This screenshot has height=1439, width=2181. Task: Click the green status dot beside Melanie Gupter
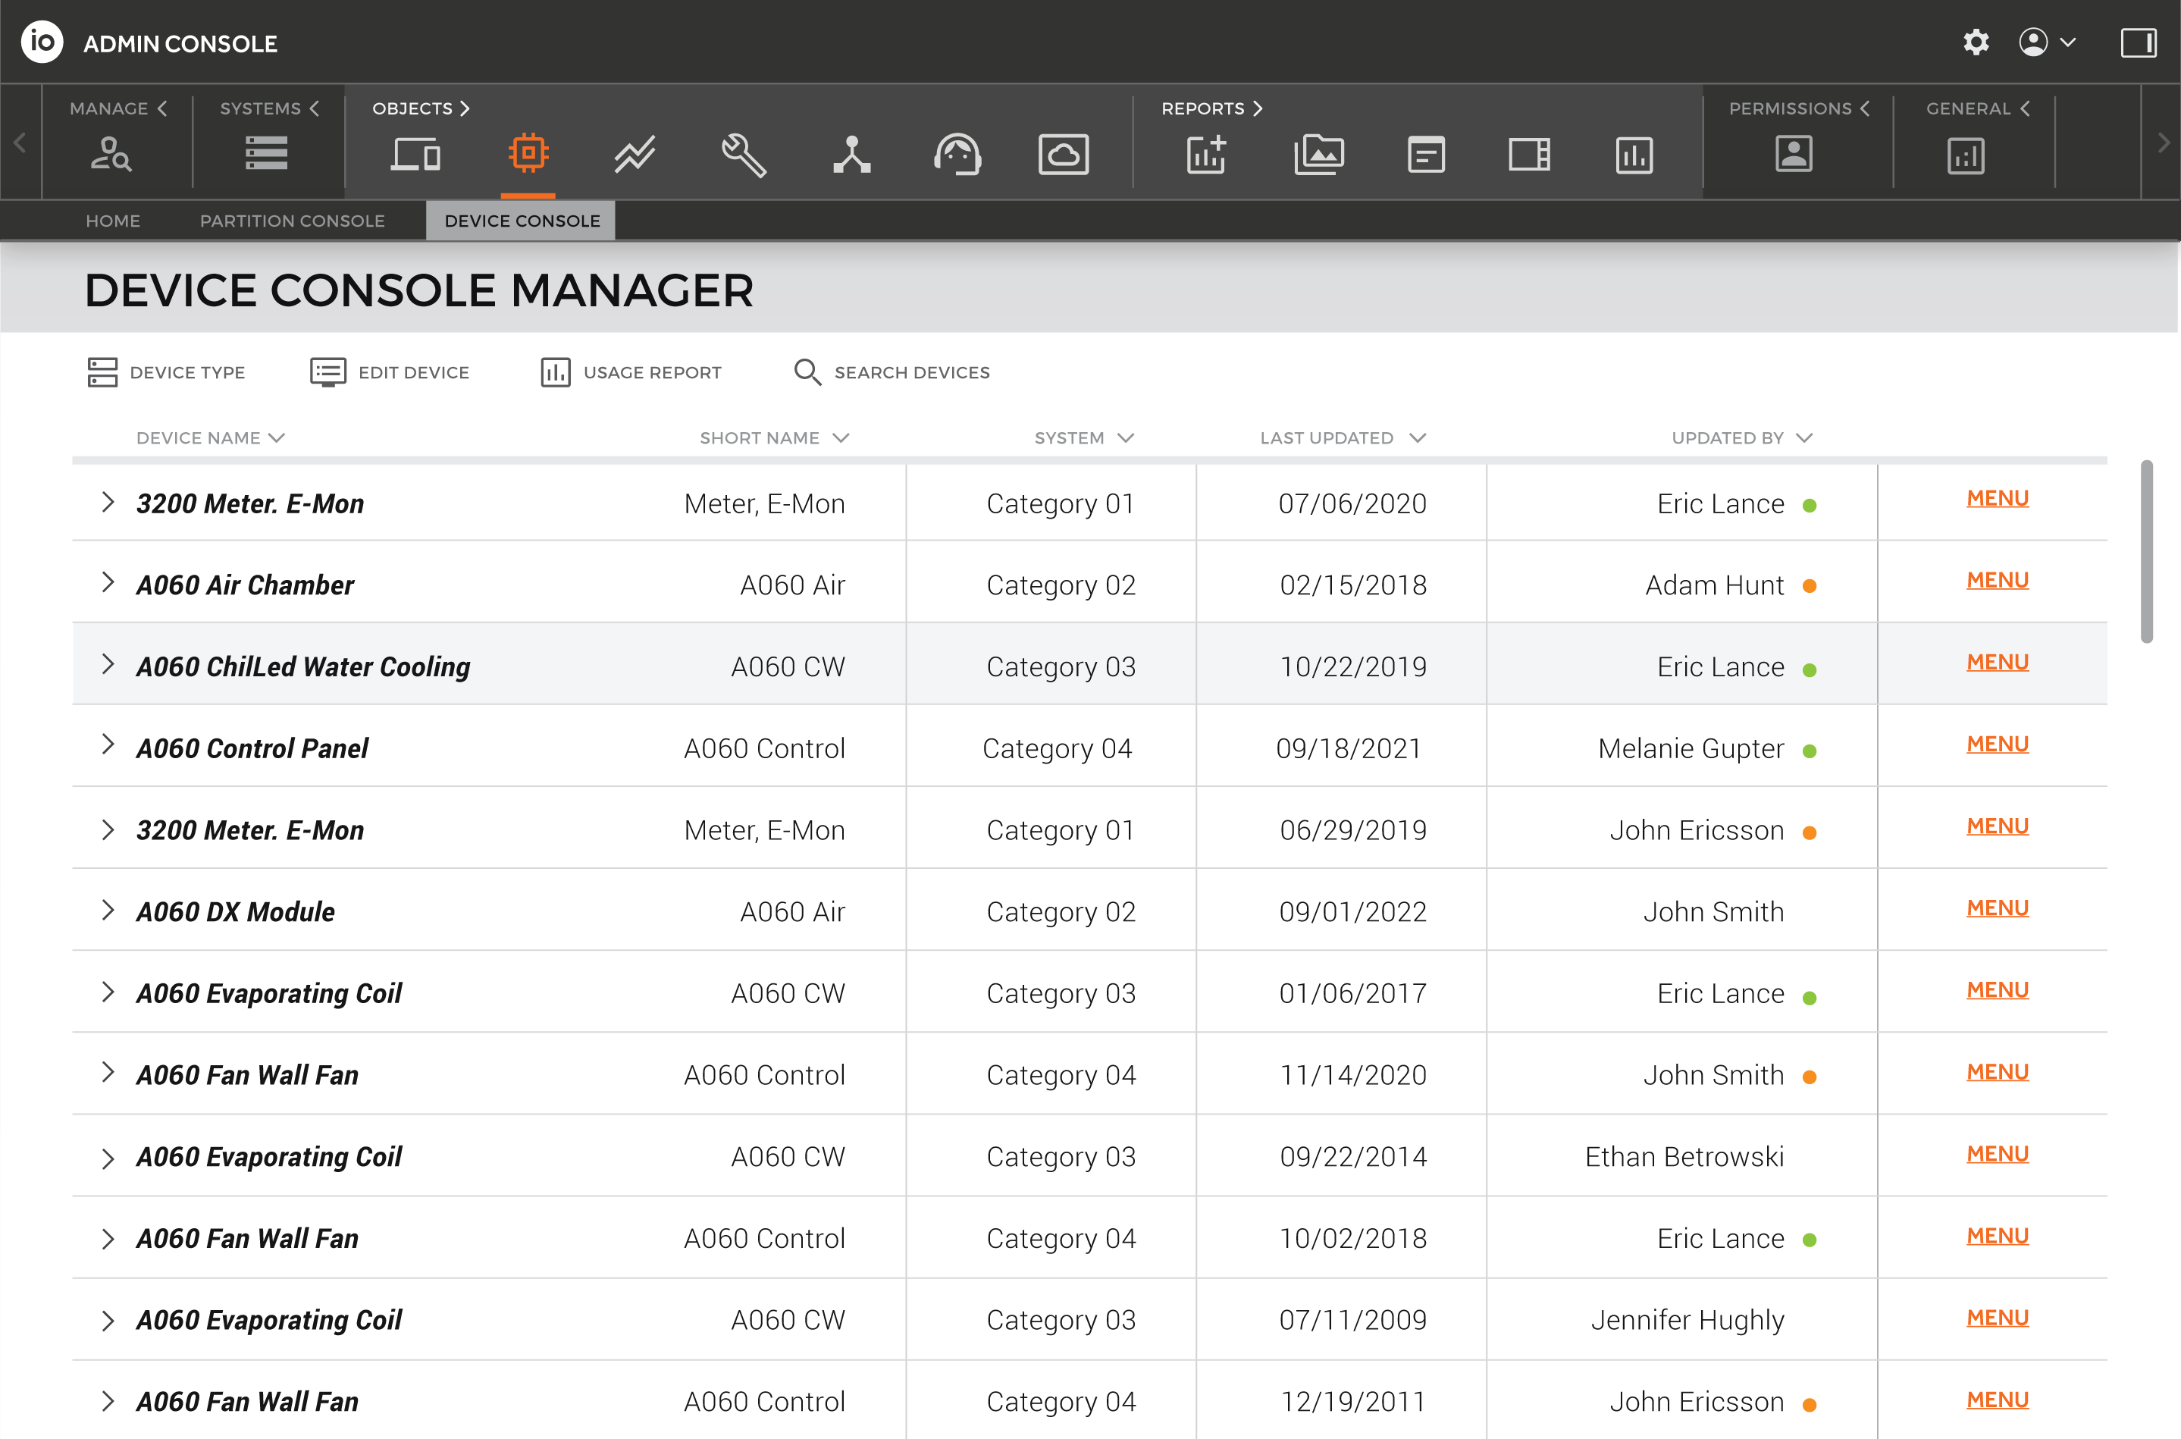click(x=1810, y=751)
